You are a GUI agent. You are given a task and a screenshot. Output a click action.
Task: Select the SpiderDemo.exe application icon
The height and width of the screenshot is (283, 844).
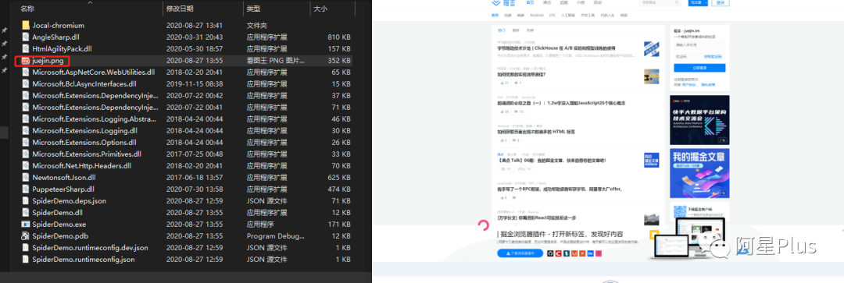point(25,225)
